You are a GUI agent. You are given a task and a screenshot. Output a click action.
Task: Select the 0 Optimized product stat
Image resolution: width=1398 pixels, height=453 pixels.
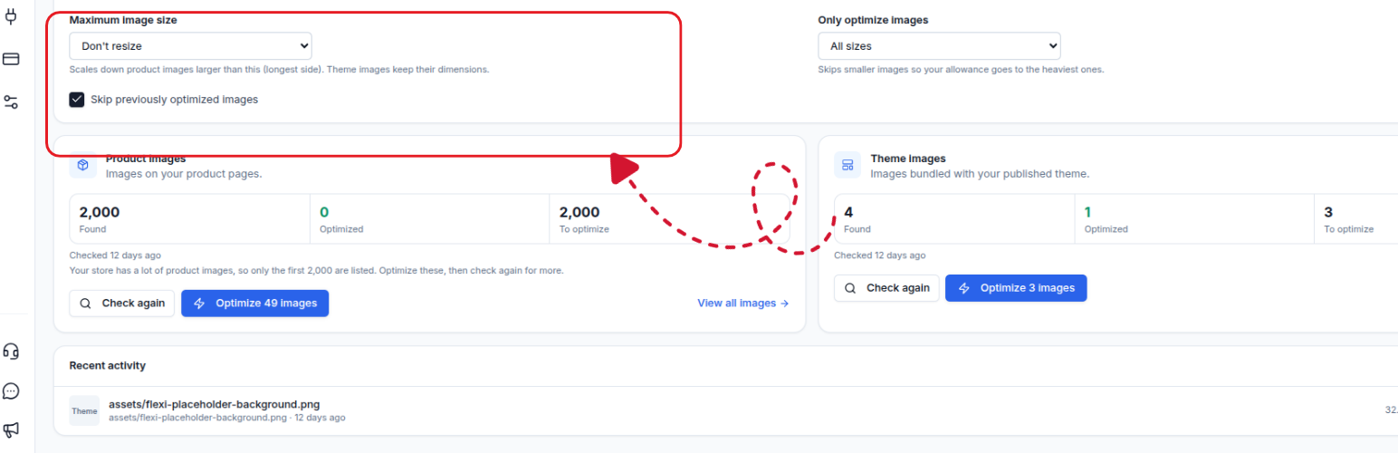click(429, 218)
